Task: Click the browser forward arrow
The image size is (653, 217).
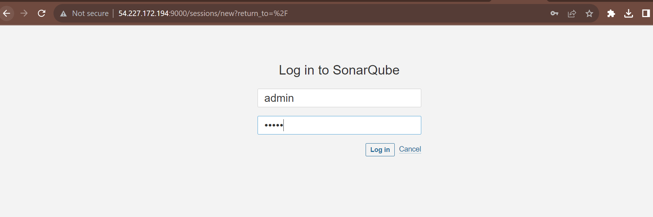Action: (x=24, y=13)
